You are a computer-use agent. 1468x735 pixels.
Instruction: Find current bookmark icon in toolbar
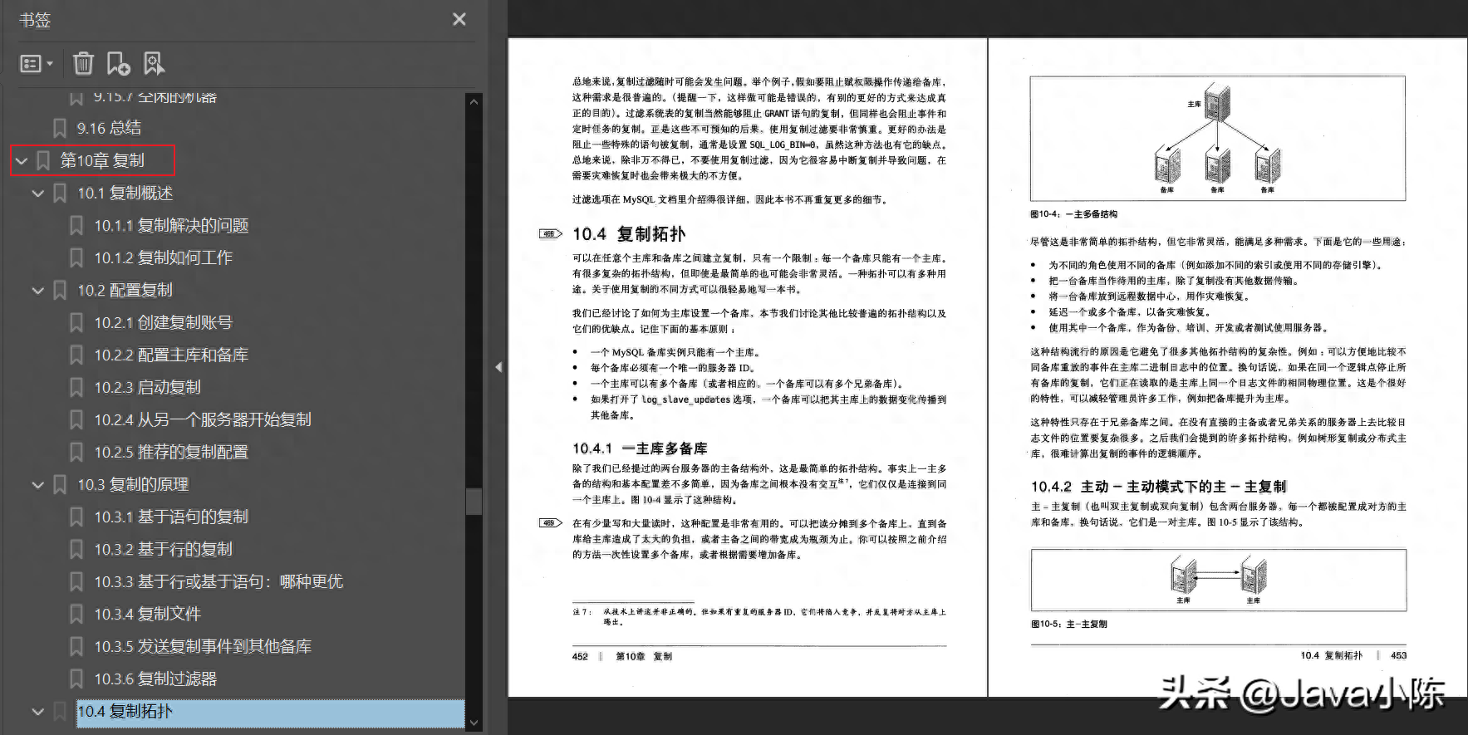coord(154,63)
